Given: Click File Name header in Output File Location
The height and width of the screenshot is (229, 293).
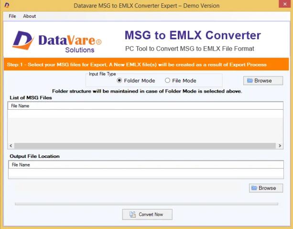Looking at the screenshot, I should point(21,165).
